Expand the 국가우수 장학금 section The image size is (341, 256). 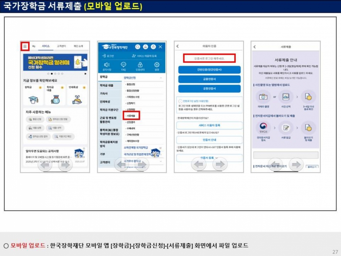(x=161, y=161)
